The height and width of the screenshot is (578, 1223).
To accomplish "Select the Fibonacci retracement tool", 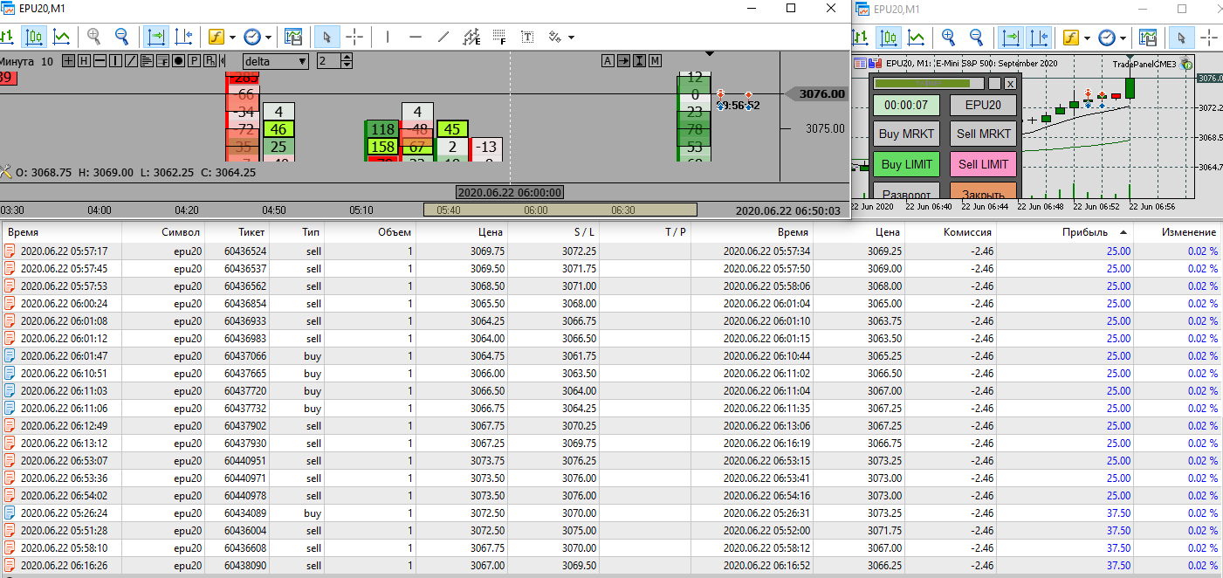I will tap(499, 37).
